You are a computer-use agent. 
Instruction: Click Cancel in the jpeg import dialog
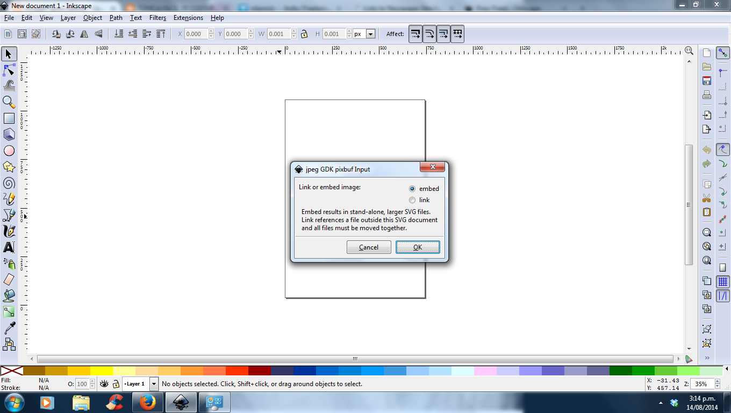pos(369,247)
